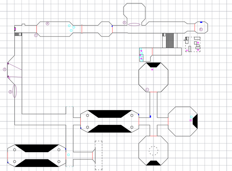Click circled marker 5 beside the top alcove
Viewport: 232px width, 171px height.
coord(124,23)
